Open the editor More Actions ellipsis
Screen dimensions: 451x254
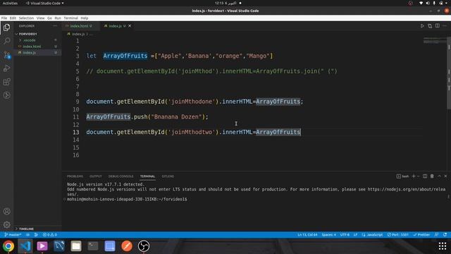[445, 25]
